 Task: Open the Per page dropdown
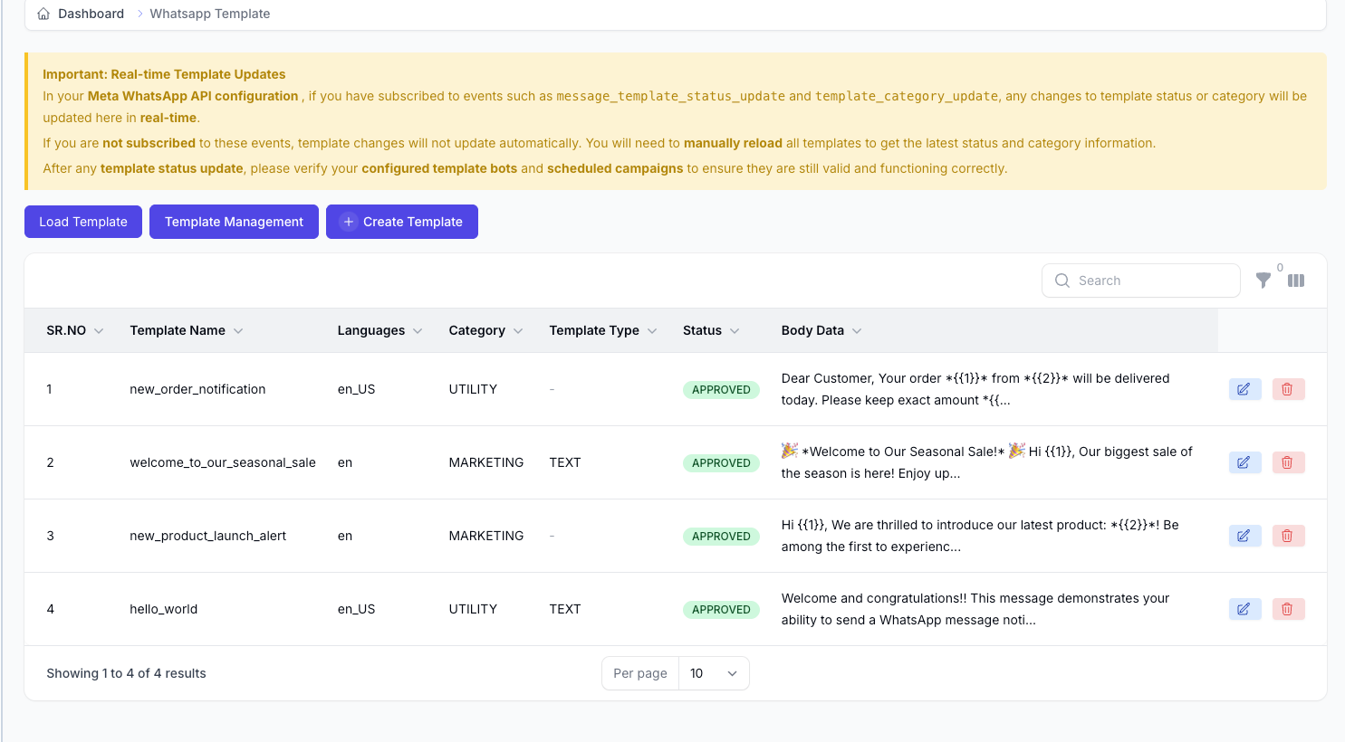tap(714, 673)
